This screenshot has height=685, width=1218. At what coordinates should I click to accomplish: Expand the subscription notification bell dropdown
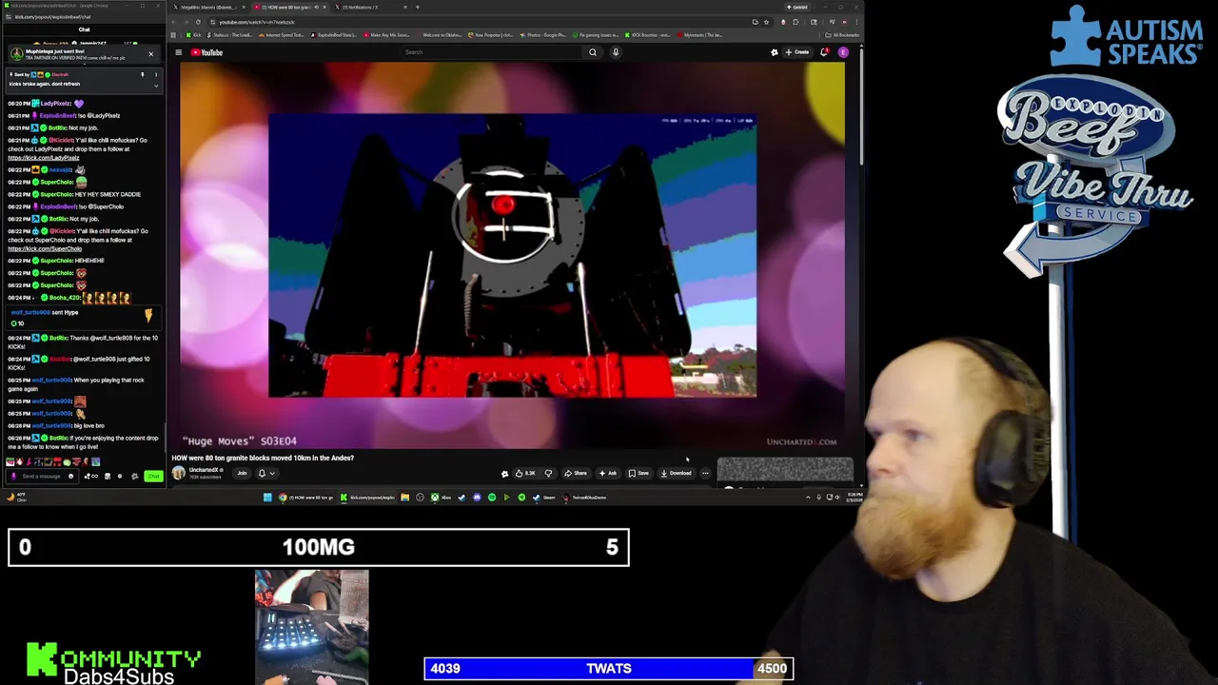click(x=266, y=473)
